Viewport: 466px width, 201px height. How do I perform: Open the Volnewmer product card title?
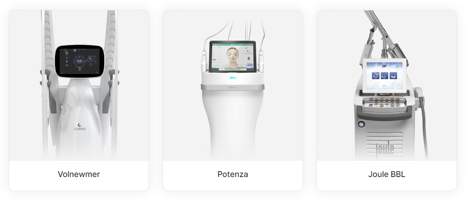pyautogui.click(x=79, y=174)
